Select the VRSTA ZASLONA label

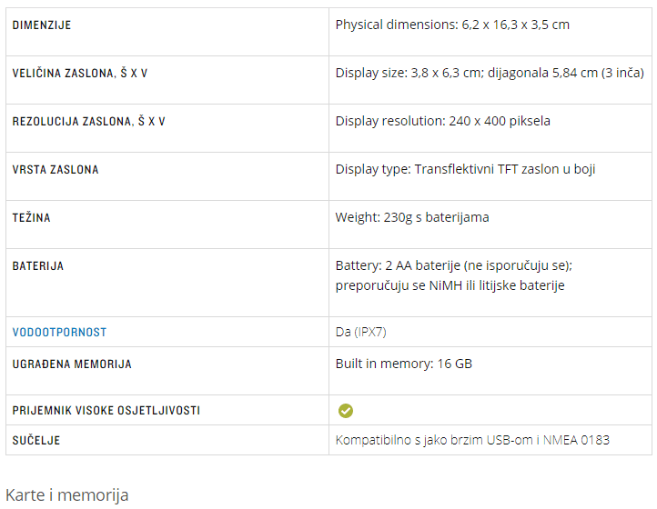[56, 170]
